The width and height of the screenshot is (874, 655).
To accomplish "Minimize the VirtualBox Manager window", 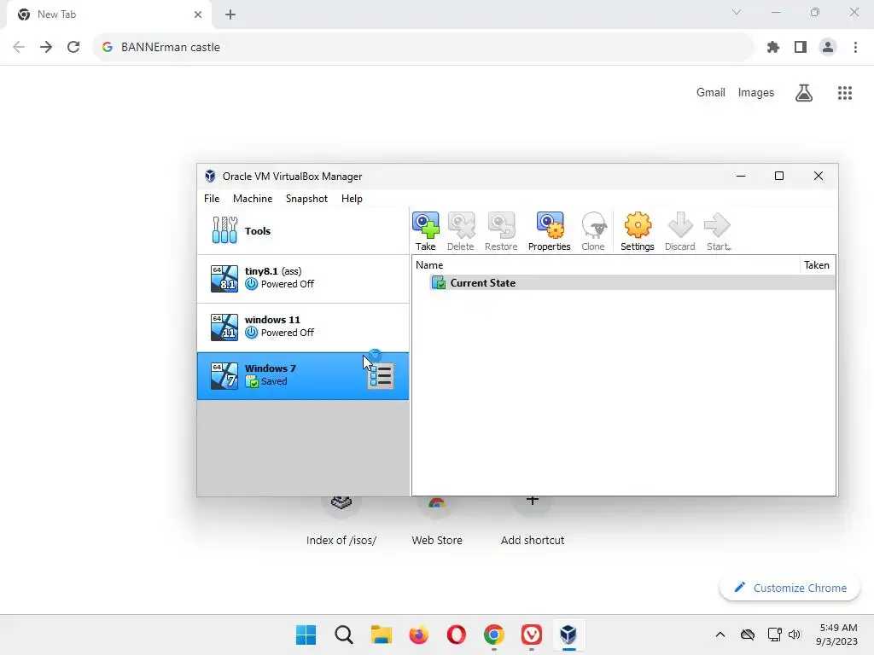I will point(741,176).
